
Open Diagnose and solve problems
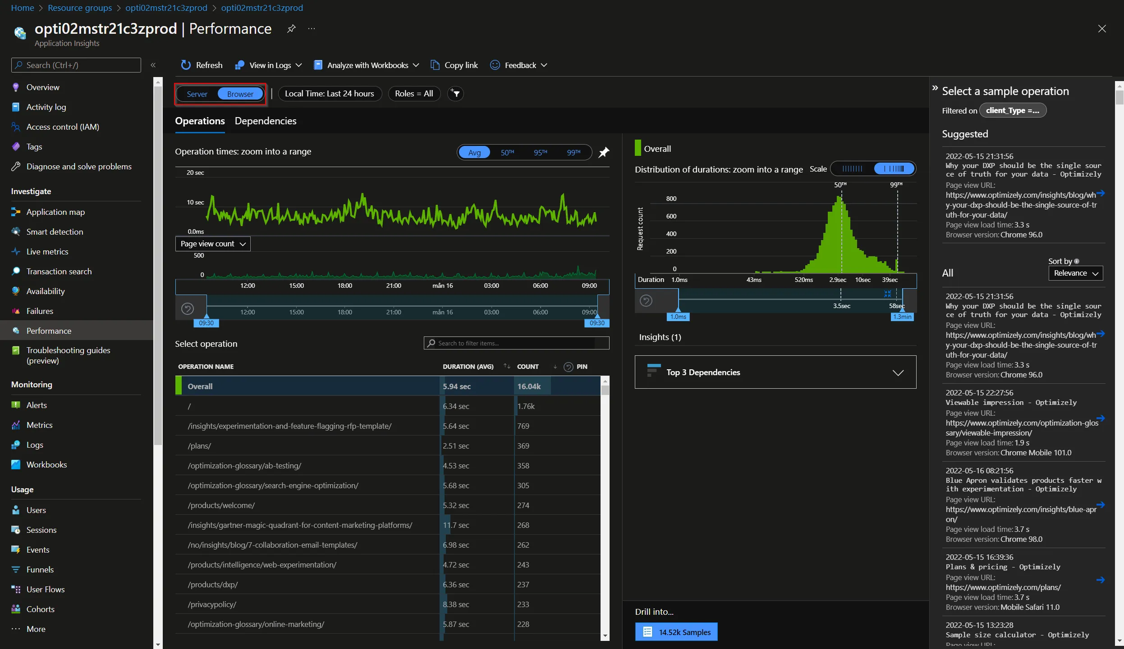point(79,166)
